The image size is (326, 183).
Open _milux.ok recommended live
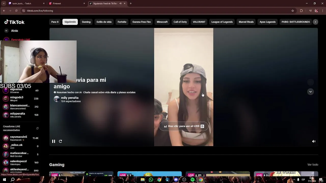point(21,146)
